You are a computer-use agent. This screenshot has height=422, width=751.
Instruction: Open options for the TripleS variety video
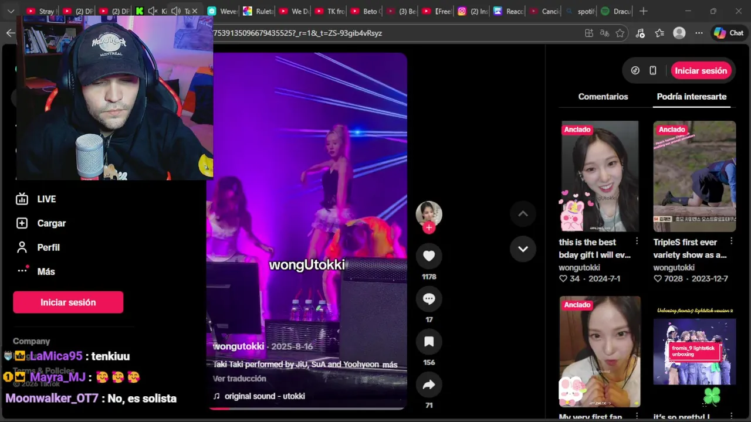click(x=731, y=241)
